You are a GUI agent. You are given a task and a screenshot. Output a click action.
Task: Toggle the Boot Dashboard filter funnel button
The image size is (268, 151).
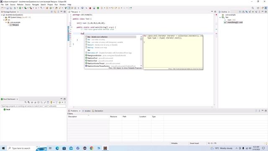click(57, 102)
